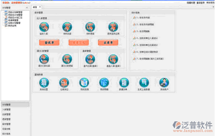
Task: Close all tabs with right-edge X
Action: pos(214,7)
